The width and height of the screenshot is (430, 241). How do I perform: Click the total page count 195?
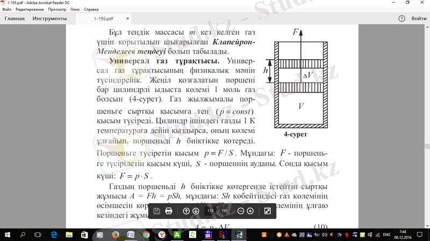point(225,211)
